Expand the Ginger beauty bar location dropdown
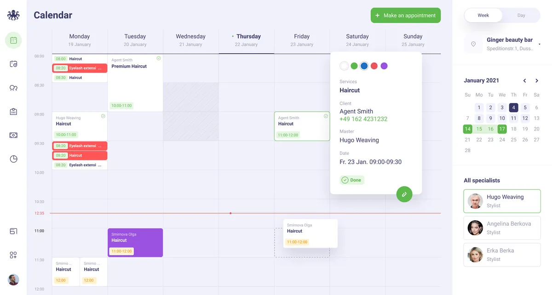The height and width of the screenshot is (295, 552). 539,44
